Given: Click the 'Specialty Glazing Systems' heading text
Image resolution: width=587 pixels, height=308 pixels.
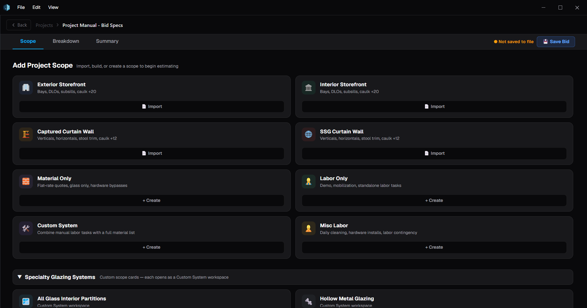Looking at the screenshot, I should click(x=60, y=277).
